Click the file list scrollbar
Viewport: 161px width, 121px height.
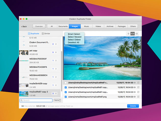pyautogui.click(x=62, y=71)
